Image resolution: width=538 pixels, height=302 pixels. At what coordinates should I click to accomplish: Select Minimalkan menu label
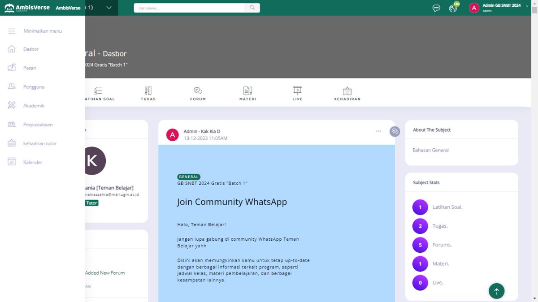click(x=43, y=31)
